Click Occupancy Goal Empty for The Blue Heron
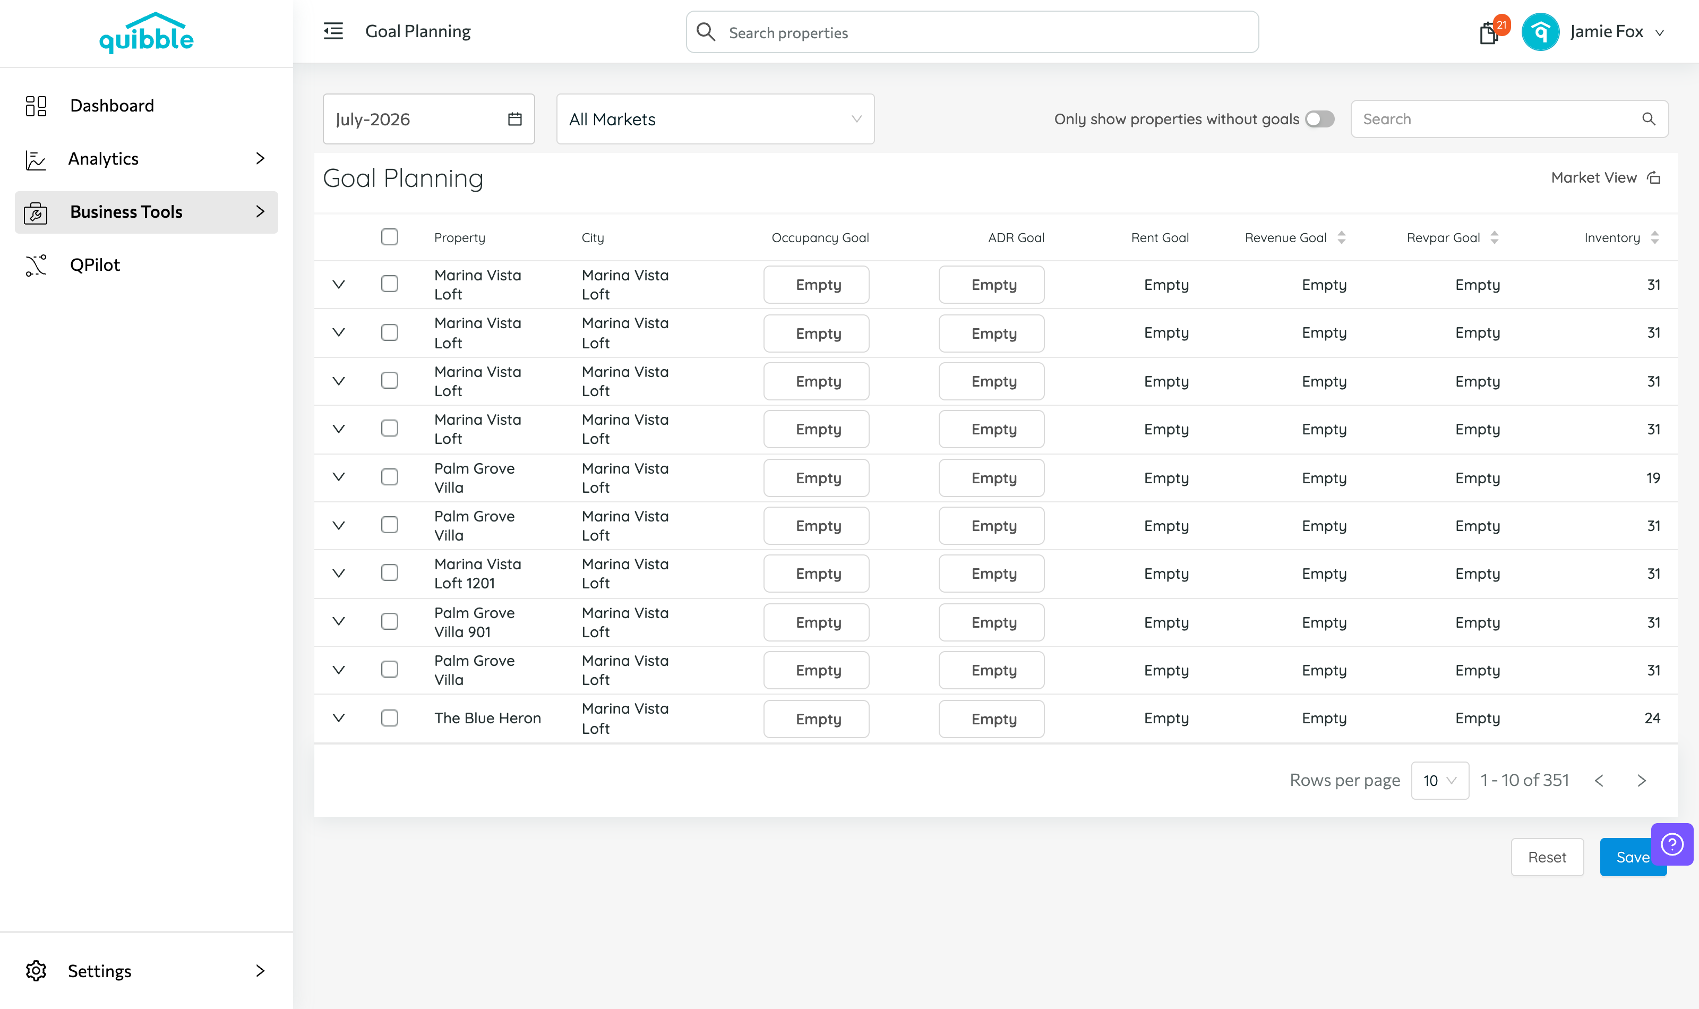The height and width of the screenshot is (1009, 1699). (x=816, y=719)
